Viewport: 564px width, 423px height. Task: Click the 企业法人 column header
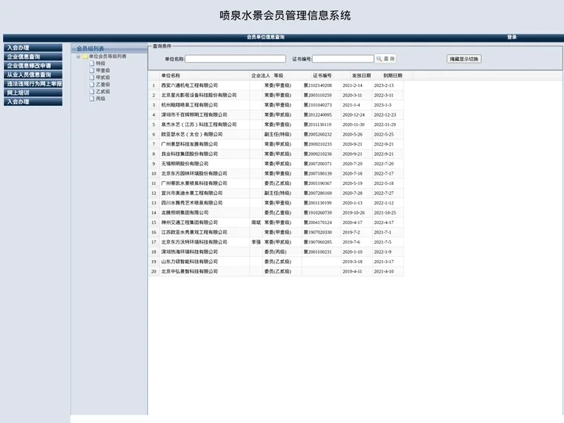tap(261, 75)
